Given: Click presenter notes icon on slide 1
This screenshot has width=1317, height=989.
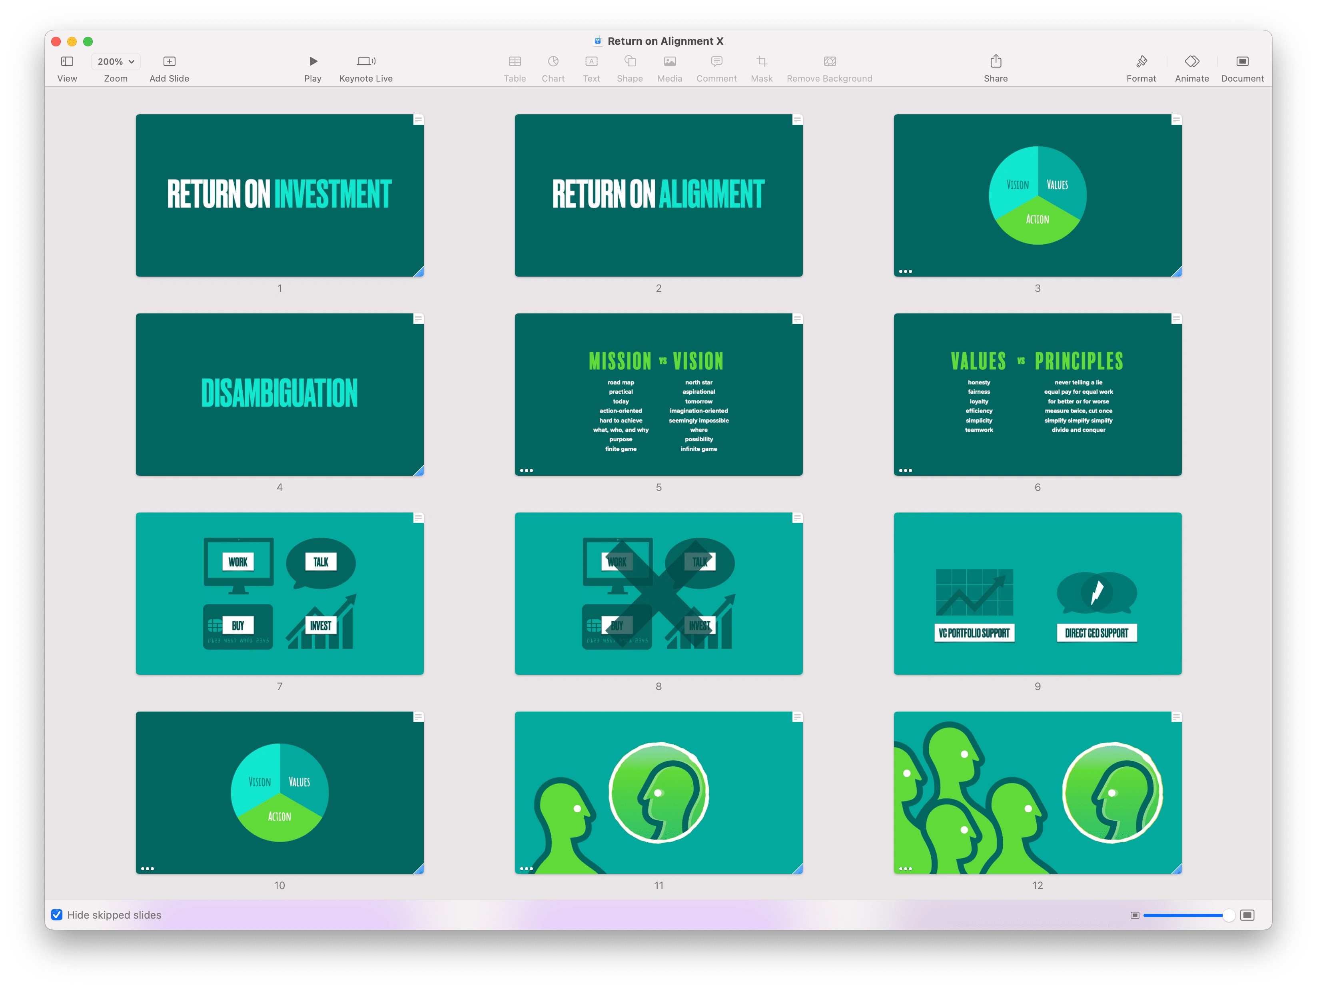Looking at the screenshot, I should coord(419,120).
